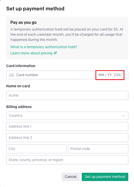Focus the Card number input

point(55,75)
